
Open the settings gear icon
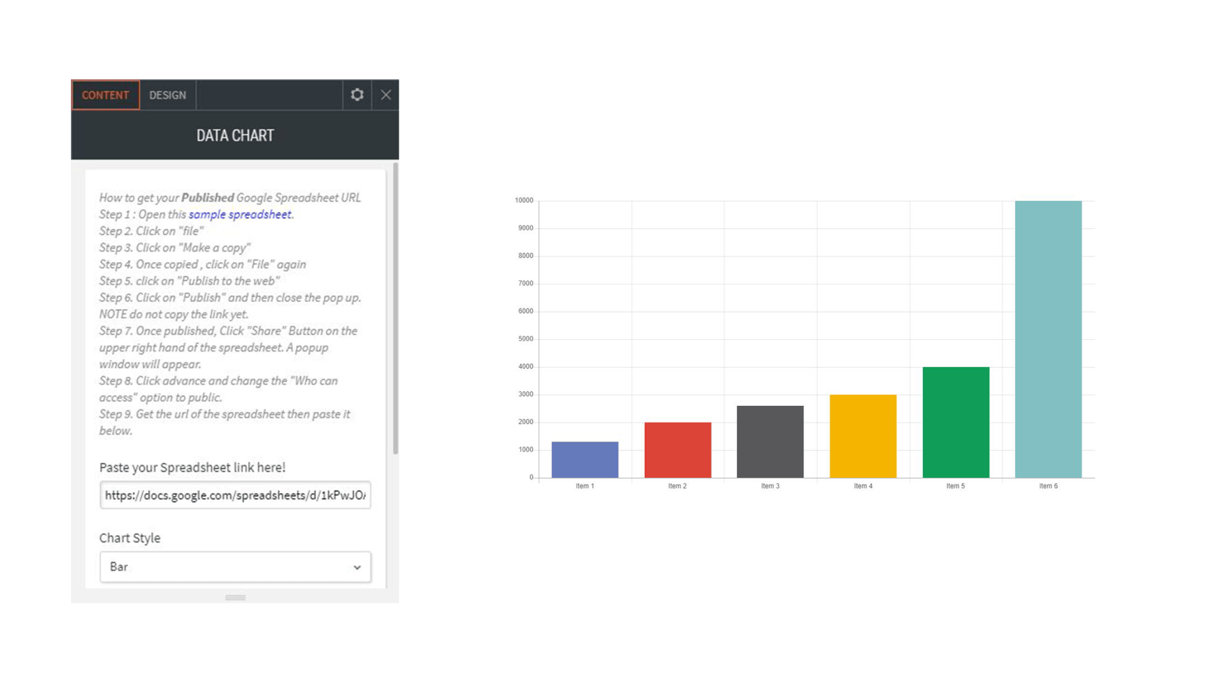point(357,95)
